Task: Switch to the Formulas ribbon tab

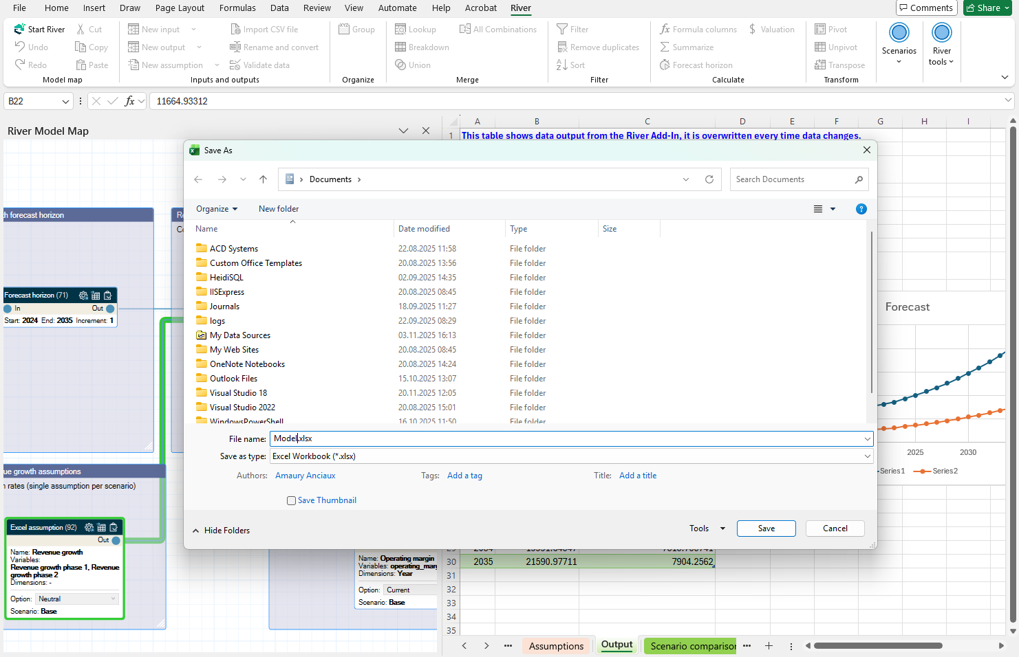Action: pos(237,8)
